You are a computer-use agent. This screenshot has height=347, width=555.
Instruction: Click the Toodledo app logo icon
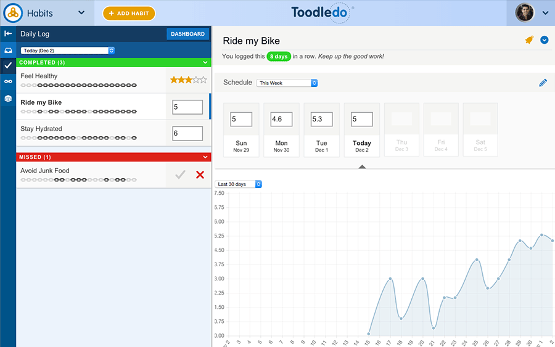(x=12, y=13)
